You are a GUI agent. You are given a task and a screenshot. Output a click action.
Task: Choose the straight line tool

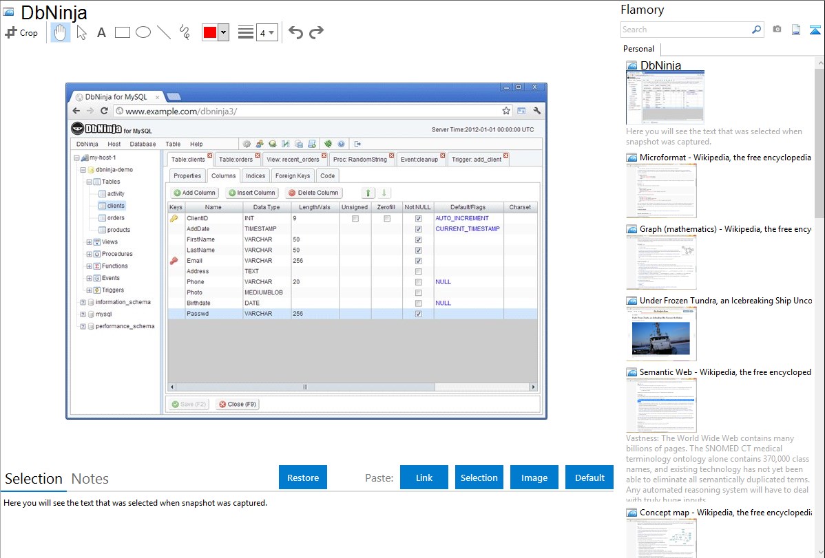click(164, 32)
